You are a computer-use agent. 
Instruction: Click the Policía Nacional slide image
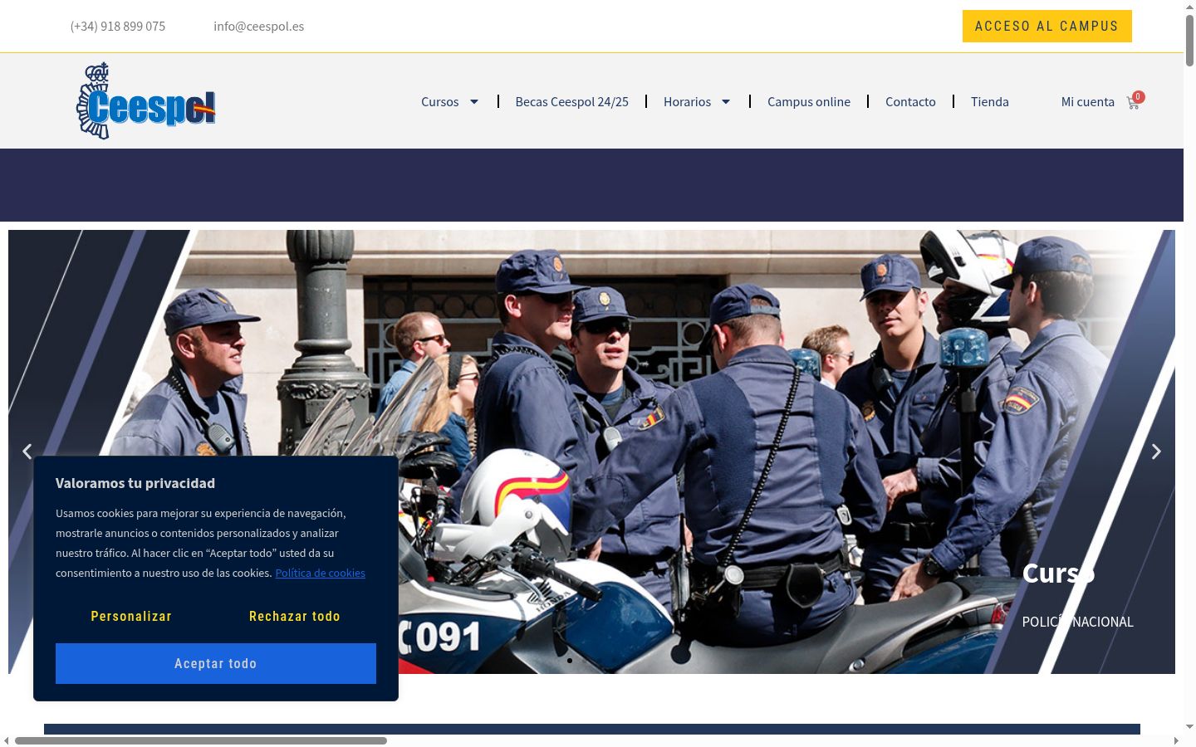pos(591,452)
